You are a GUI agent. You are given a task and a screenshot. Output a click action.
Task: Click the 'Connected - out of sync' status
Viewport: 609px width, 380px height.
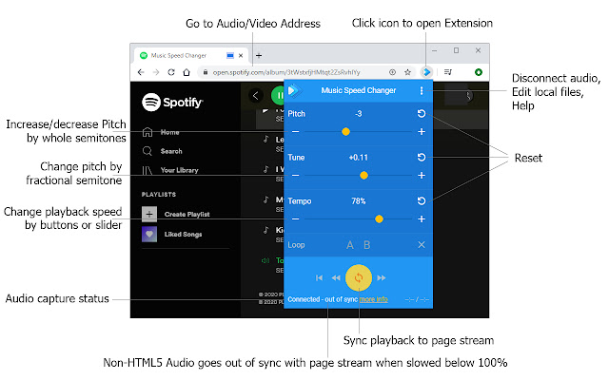pyautogui.click(x=323, y=299)
